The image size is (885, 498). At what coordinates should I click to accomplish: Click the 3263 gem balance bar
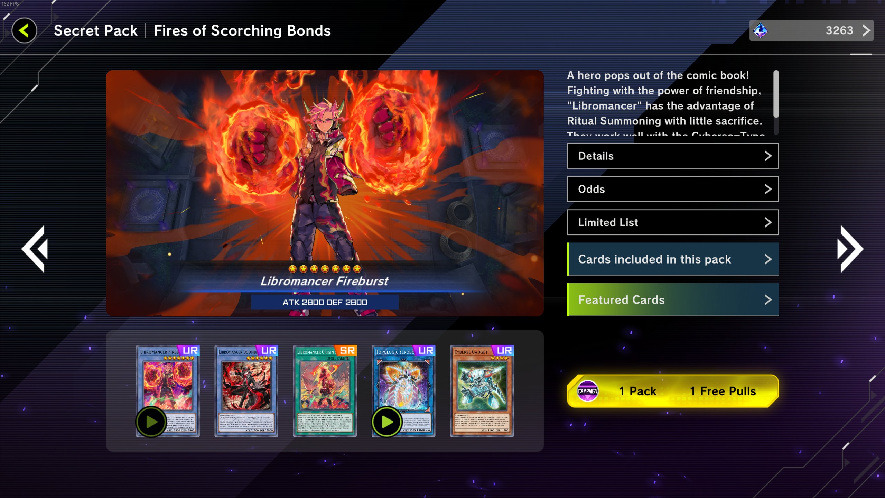(811, 30)
